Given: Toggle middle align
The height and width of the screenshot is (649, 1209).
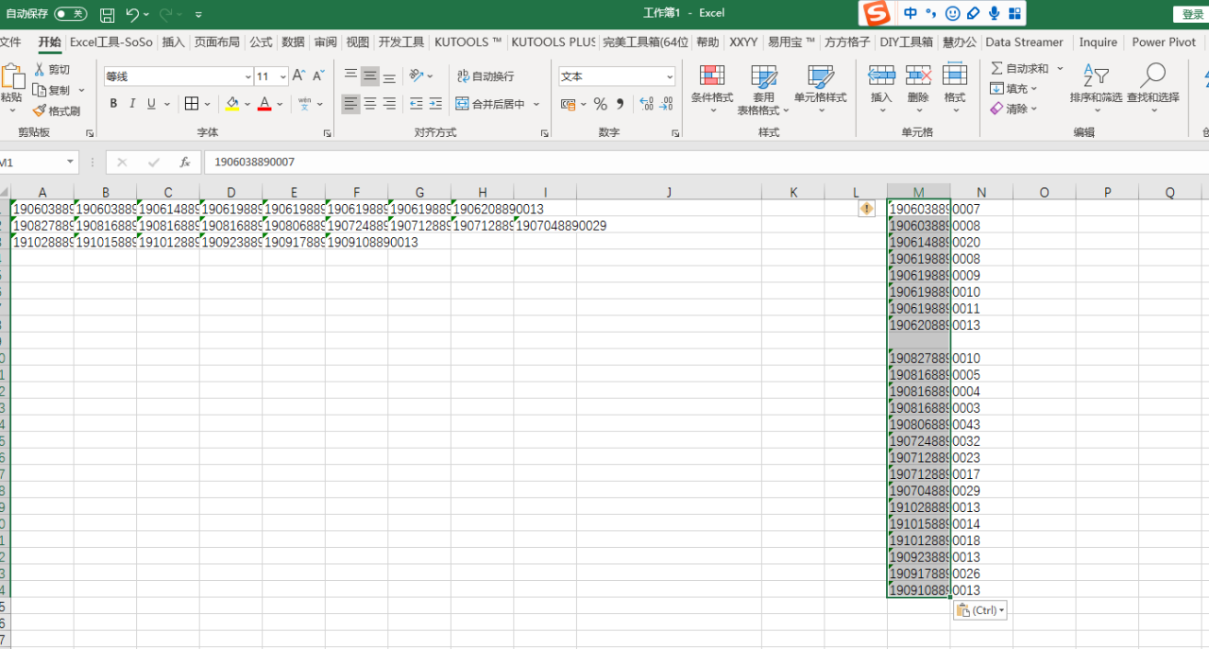Looking at the screenshot, I should [370, 76].
